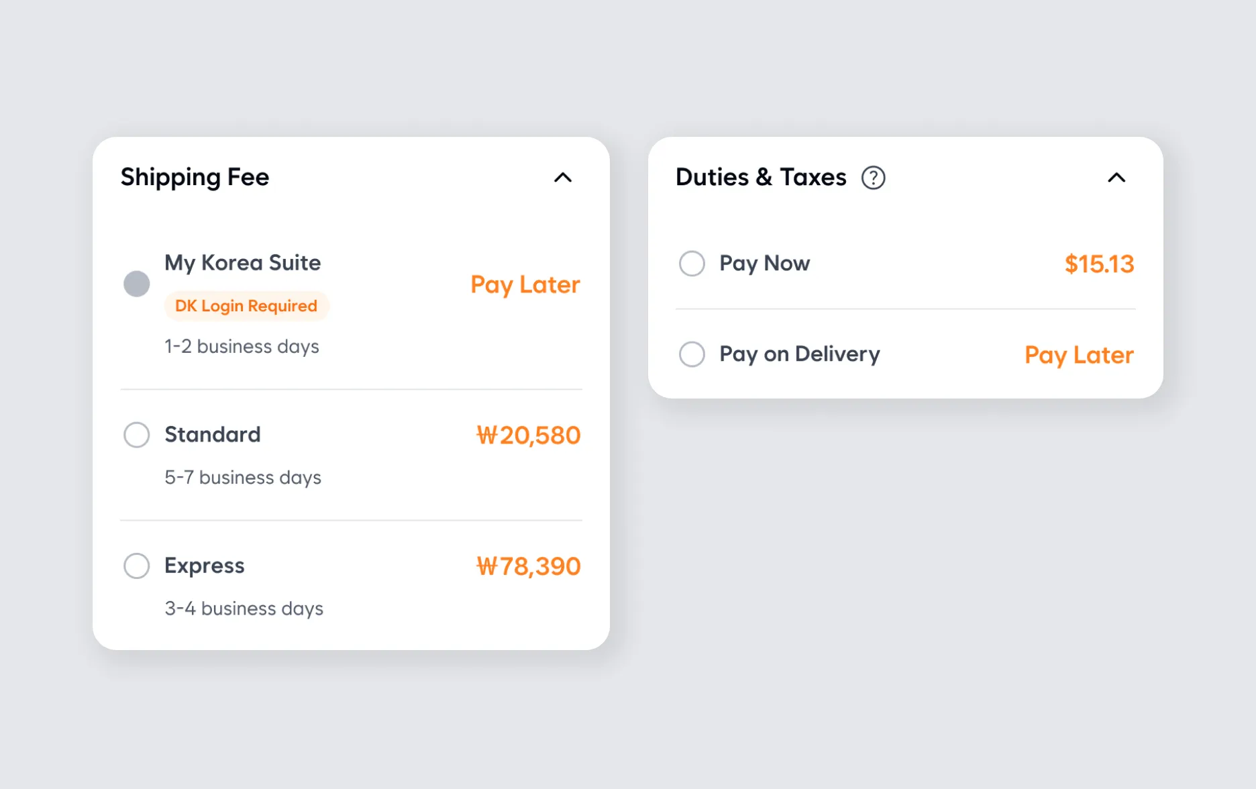Click the filled radio circle for My Korea Suite
This screenshot has width=1256, height=789.
coord(137,284)
